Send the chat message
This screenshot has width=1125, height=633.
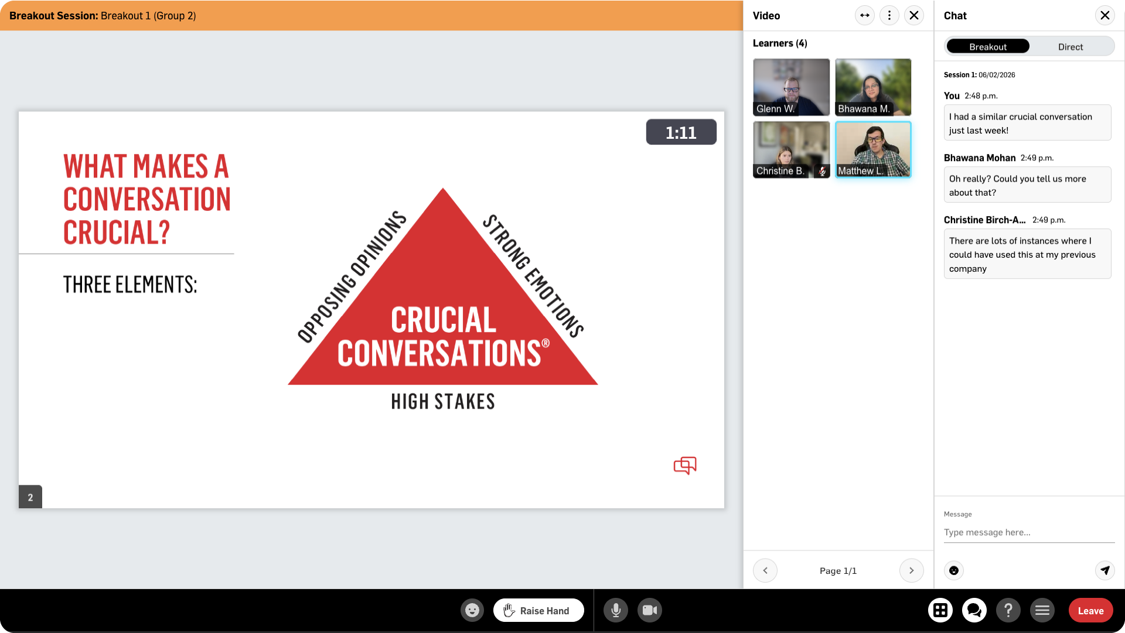pos(1105,570)
